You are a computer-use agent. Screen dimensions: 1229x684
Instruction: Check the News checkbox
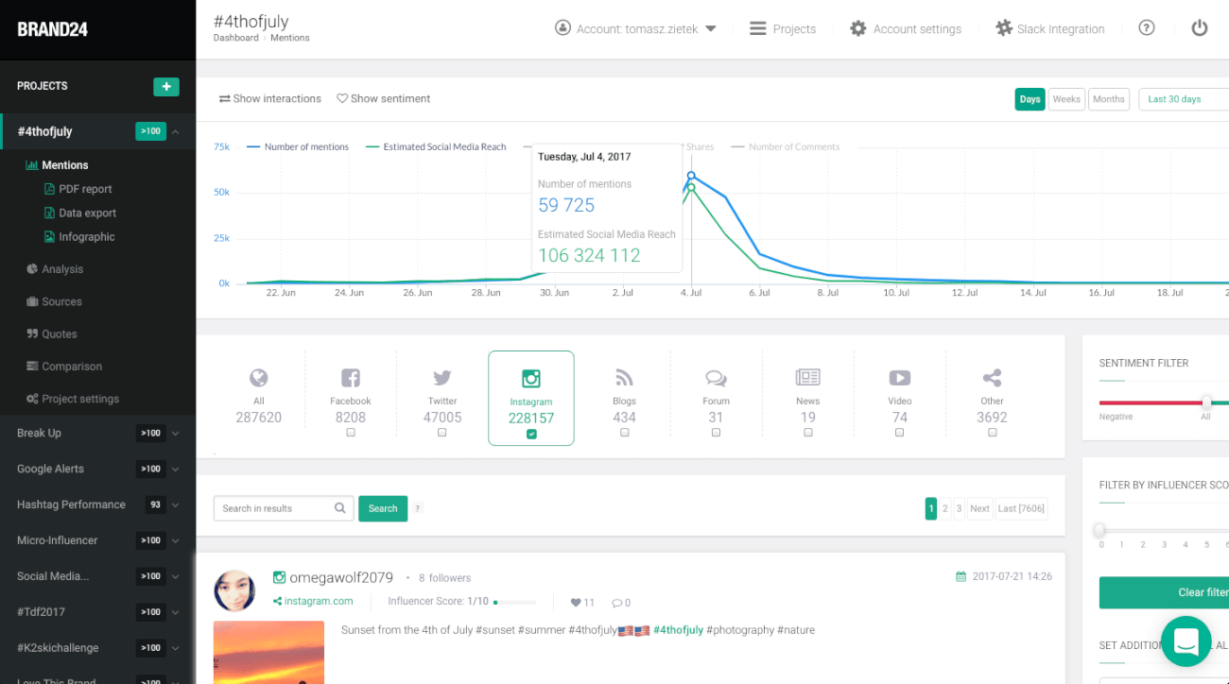click(808, 433)
